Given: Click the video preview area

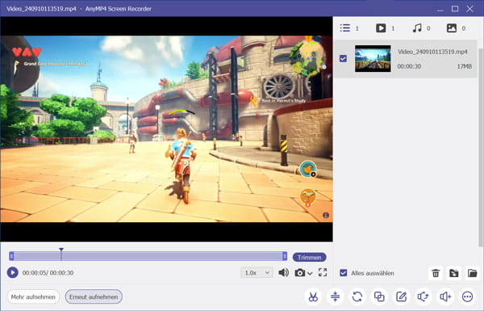Looking at the screenshot, I should point(166,129).
